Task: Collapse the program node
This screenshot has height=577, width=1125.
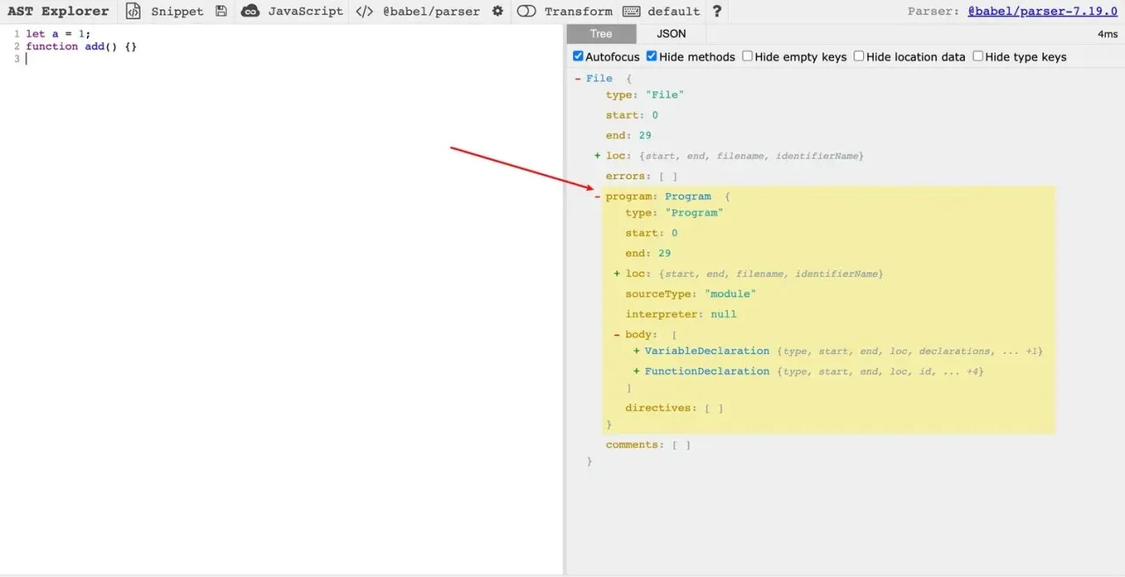Action: 598,197
